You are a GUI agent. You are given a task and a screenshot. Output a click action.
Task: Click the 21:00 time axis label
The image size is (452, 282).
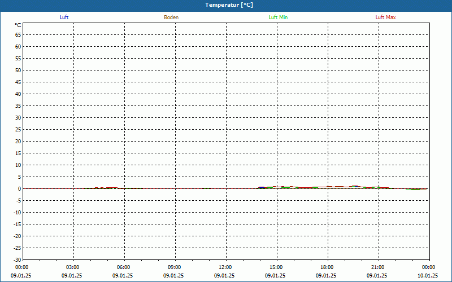click(377, 267)
